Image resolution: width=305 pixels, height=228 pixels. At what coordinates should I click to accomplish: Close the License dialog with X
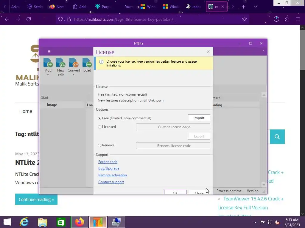pos(208,52)
